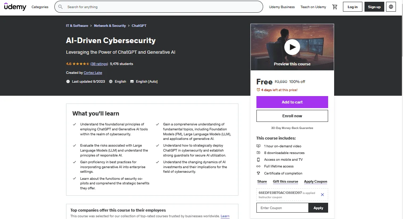Click the 'Last updated 9/2023' text

(88, 82)
